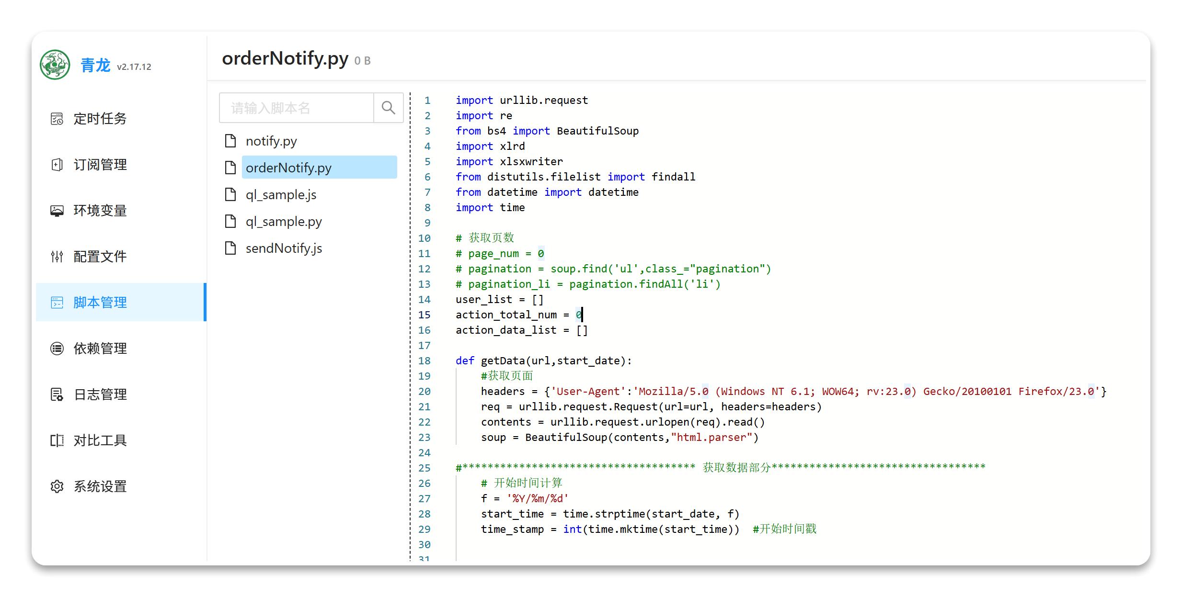Viewport: 1182px width, 597px height.
Task: Click the 依赖管理 list icon
Action: click(x=57, y=349)
